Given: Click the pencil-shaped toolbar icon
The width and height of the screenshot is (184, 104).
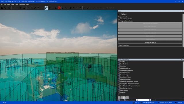Looking at the screenshot, I should pyautogui.click(x=35, y=8).
